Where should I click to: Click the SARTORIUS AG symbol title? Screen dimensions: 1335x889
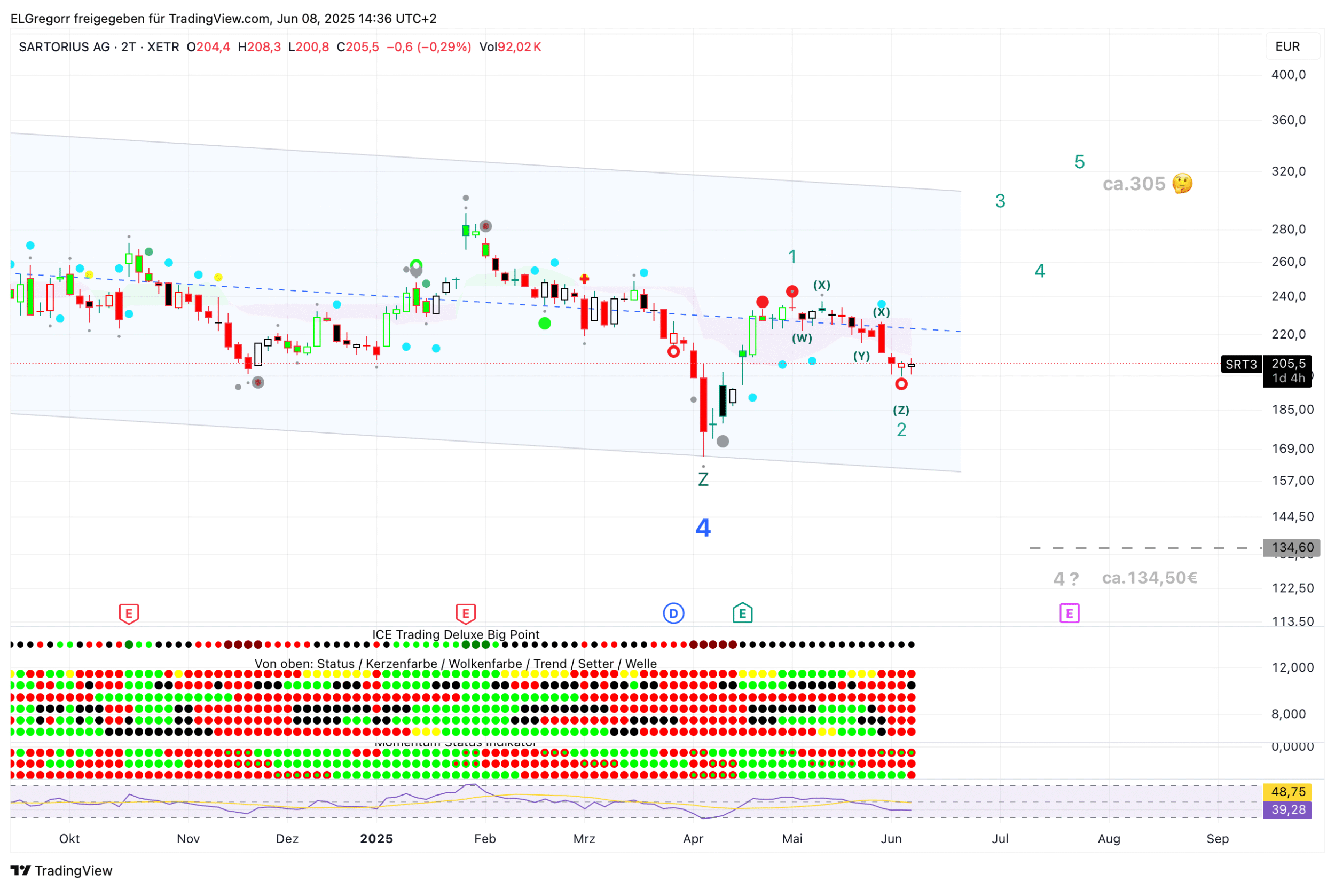[64, 47]
